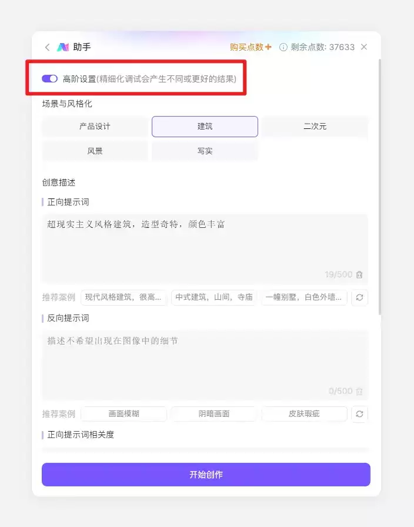Close the 助手 panel with the X

coord(364,47)
